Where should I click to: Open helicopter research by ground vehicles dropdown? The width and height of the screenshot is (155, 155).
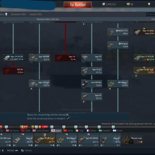pyautogui.click(x=154, y=124)
